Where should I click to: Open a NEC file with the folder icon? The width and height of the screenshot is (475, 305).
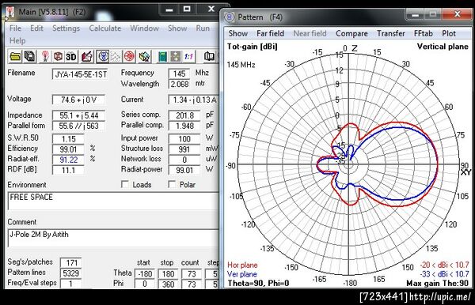(x=15, y=56)
